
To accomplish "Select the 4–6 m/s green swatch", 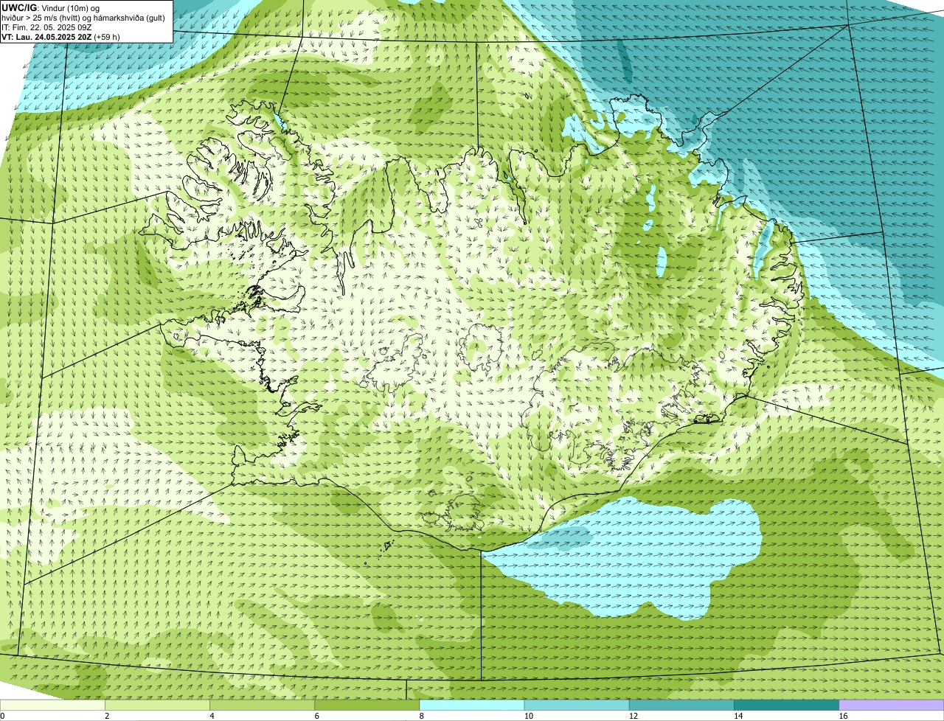I will click(x=263, y=705).
